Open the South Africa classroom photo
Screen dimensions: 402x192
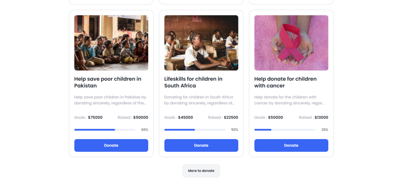click(201, 43)
